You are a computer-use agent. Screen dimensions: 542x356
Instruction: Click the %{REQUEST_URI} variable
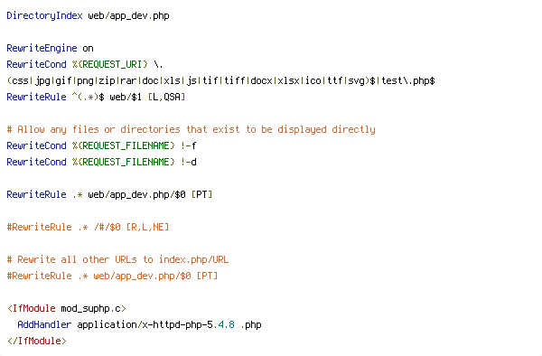click(x=110, y=65)
